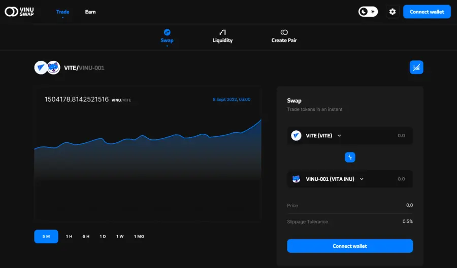Select the 1 D chart interval
Viewport: 457px width, 268px height.
tap(103, 236)
